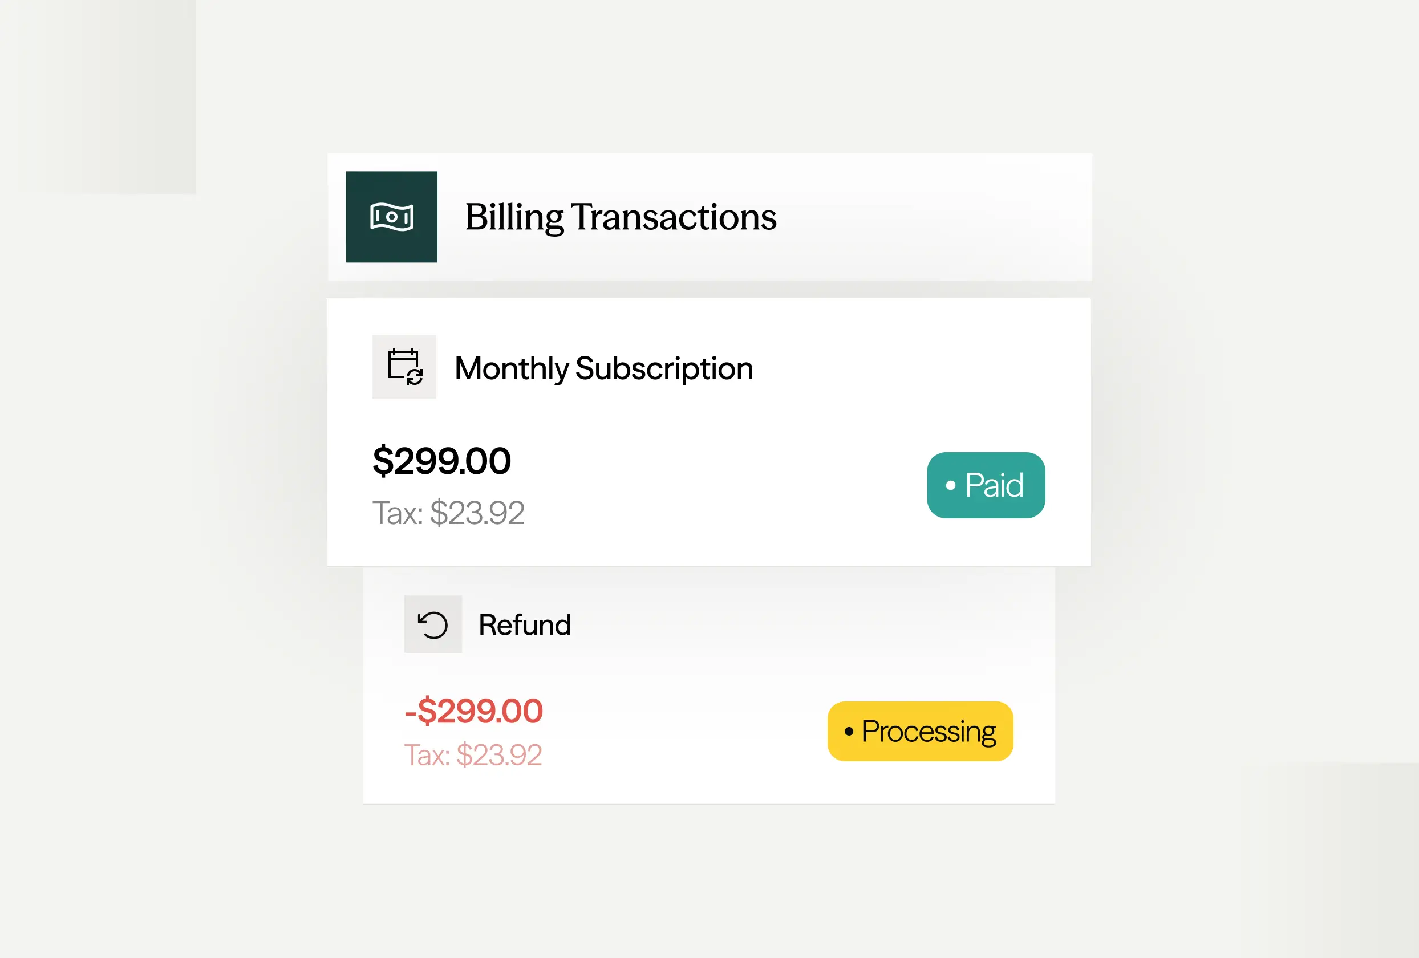Click the green Paid status badge
This screenshot has width=1419, height=958.
click(986, 485)
